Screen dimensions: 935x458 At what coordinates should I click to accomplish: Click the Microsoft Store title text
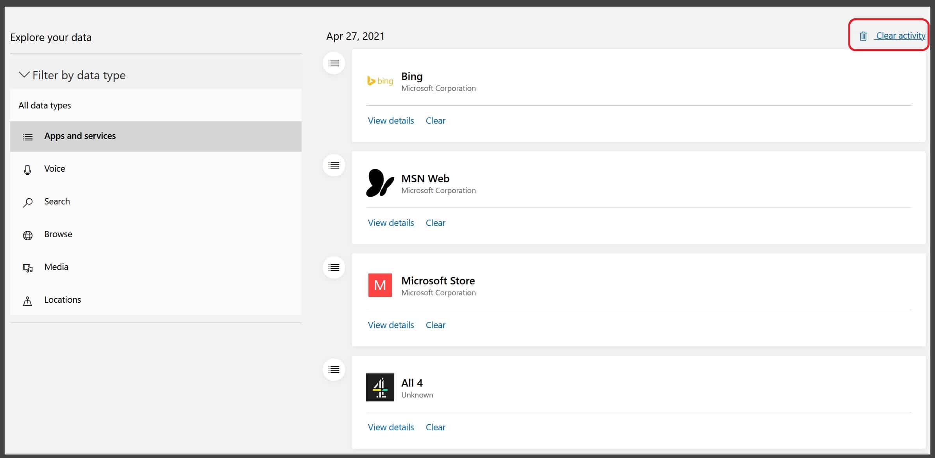(438, 281)
